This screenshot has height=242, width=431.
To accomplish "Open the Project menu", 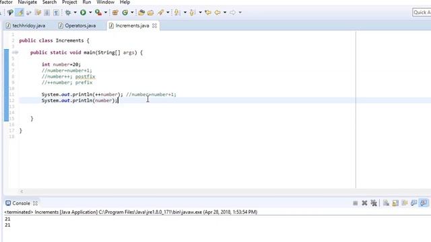I will click(69, 2).
